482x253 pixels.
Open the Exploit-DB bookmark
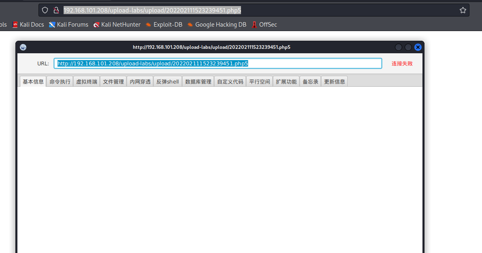[x=164, y=25]
